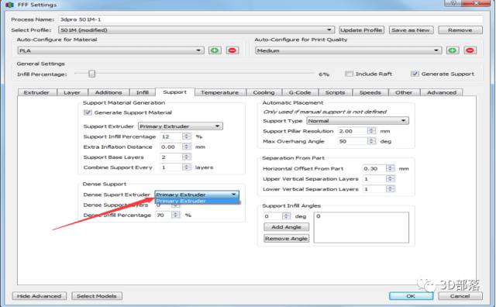Adjust the Support Pillar Resolution stepper
This screenshot has width=496, height=307.
coord(372,131)
